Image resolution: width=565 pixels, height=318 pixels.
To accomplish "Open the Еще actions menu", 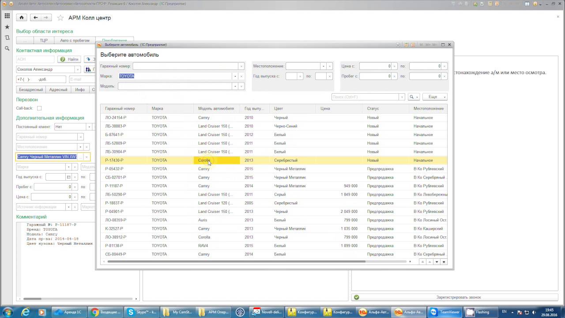I will tap(435, 97).
